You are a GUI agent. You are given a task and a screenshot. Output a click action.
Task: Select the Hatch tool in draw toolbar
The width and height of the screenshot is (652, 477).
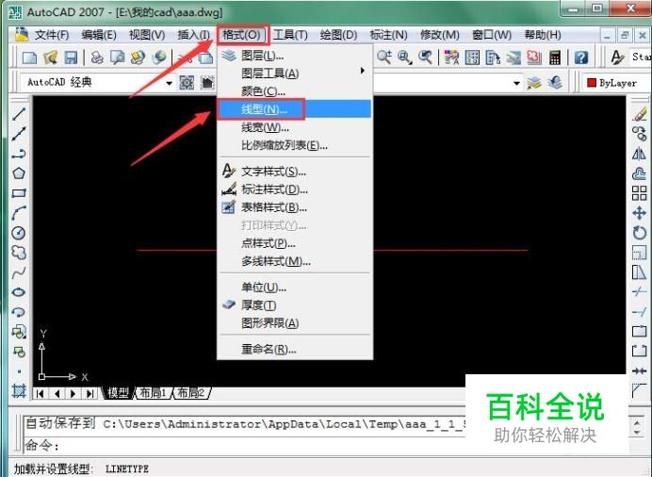(x=19, y=391)
